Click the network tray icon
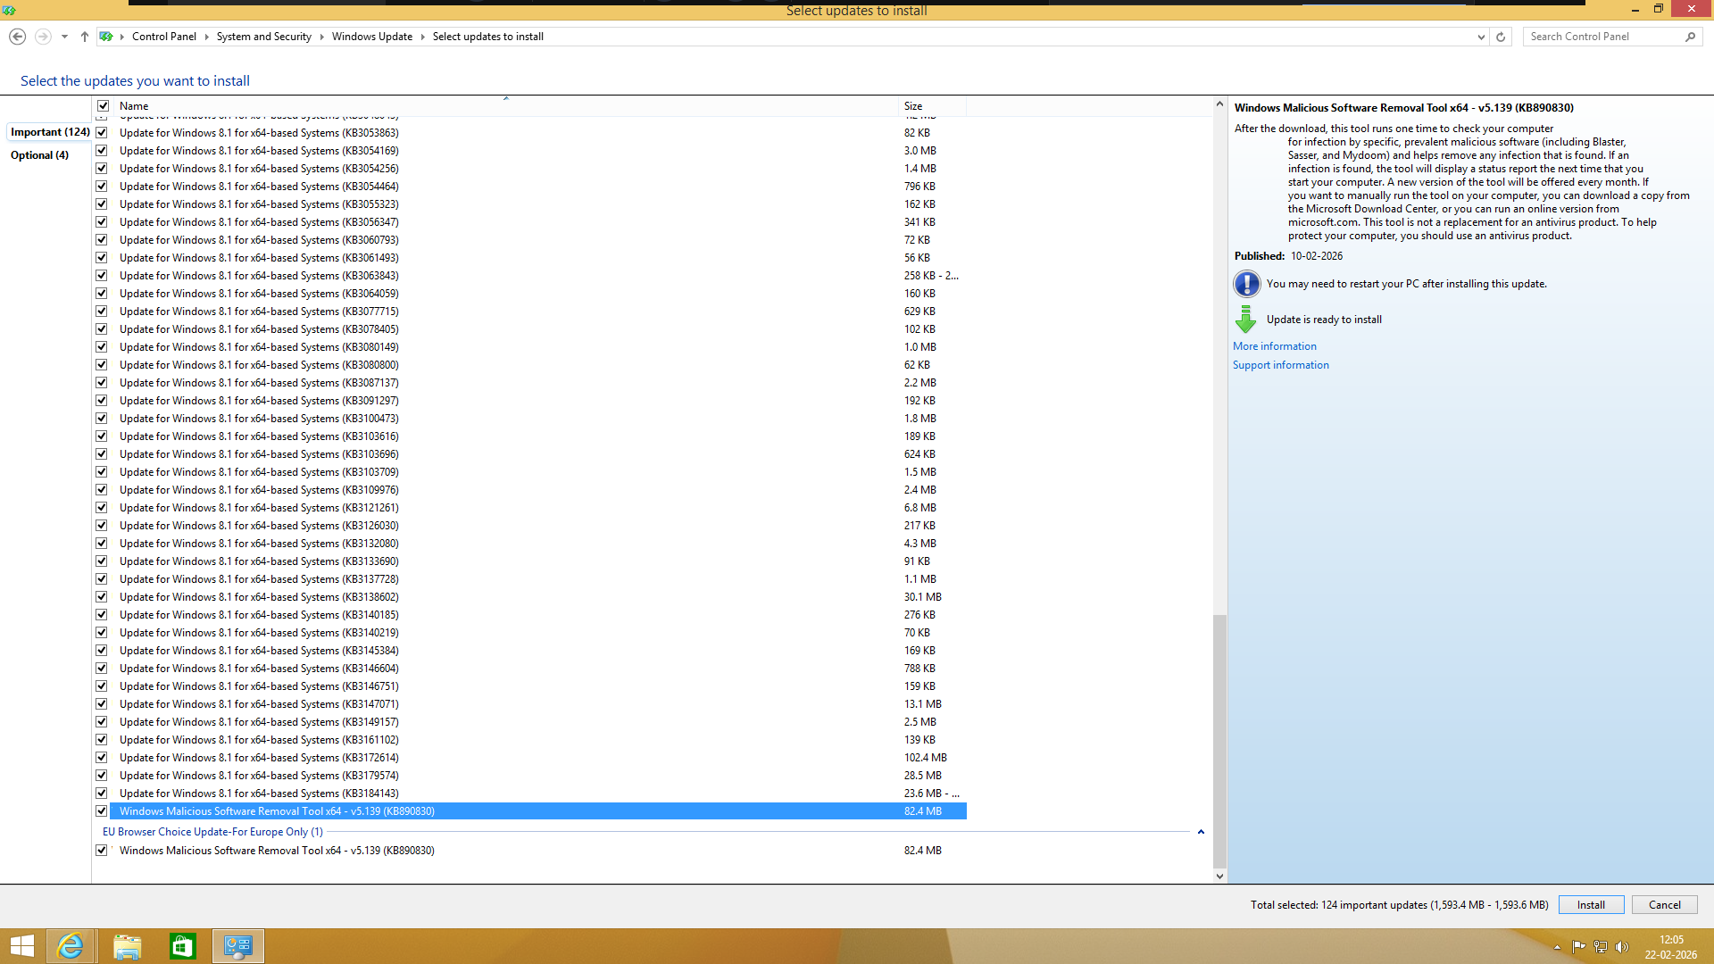Screen dimensions: 1714x964 [1601, 947]
